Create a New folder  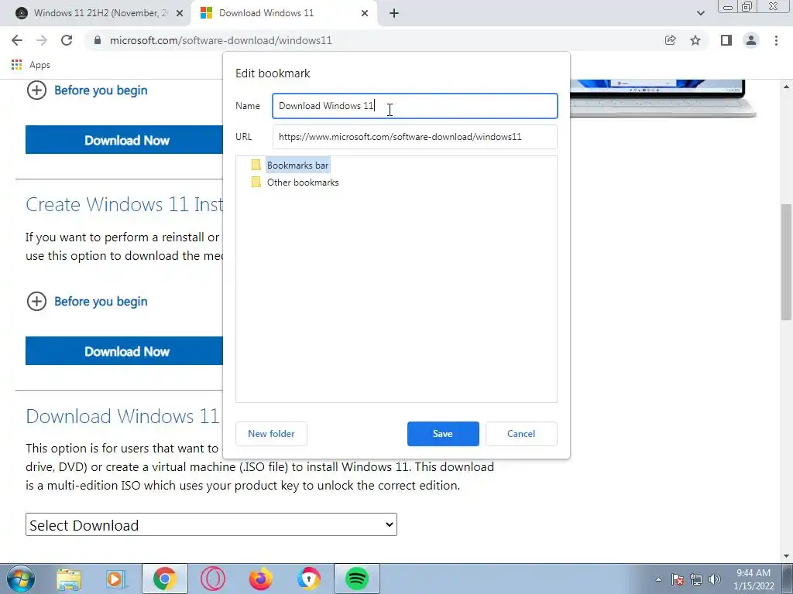(271, 434)
